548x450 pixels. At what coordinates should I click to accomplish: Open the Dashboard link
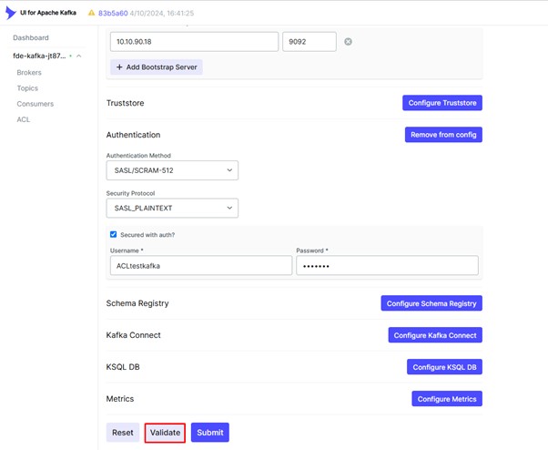point(31,37)
